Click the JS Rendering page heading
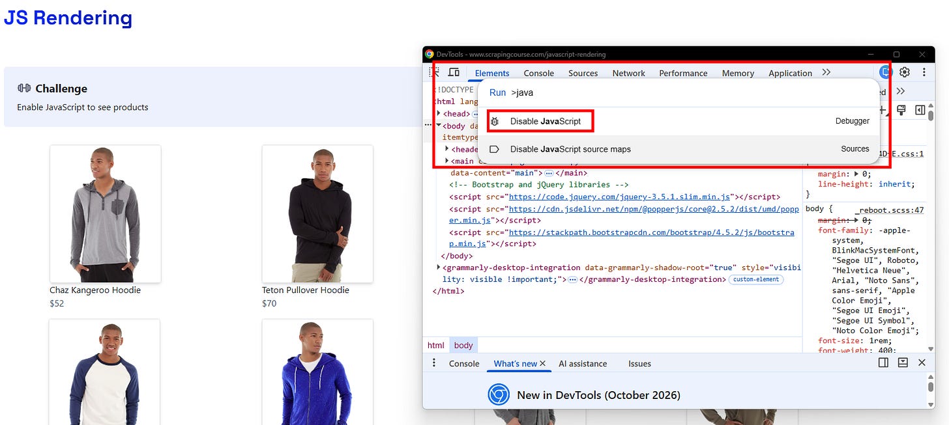The image size is (949, 425). click(x=68, y=18)
